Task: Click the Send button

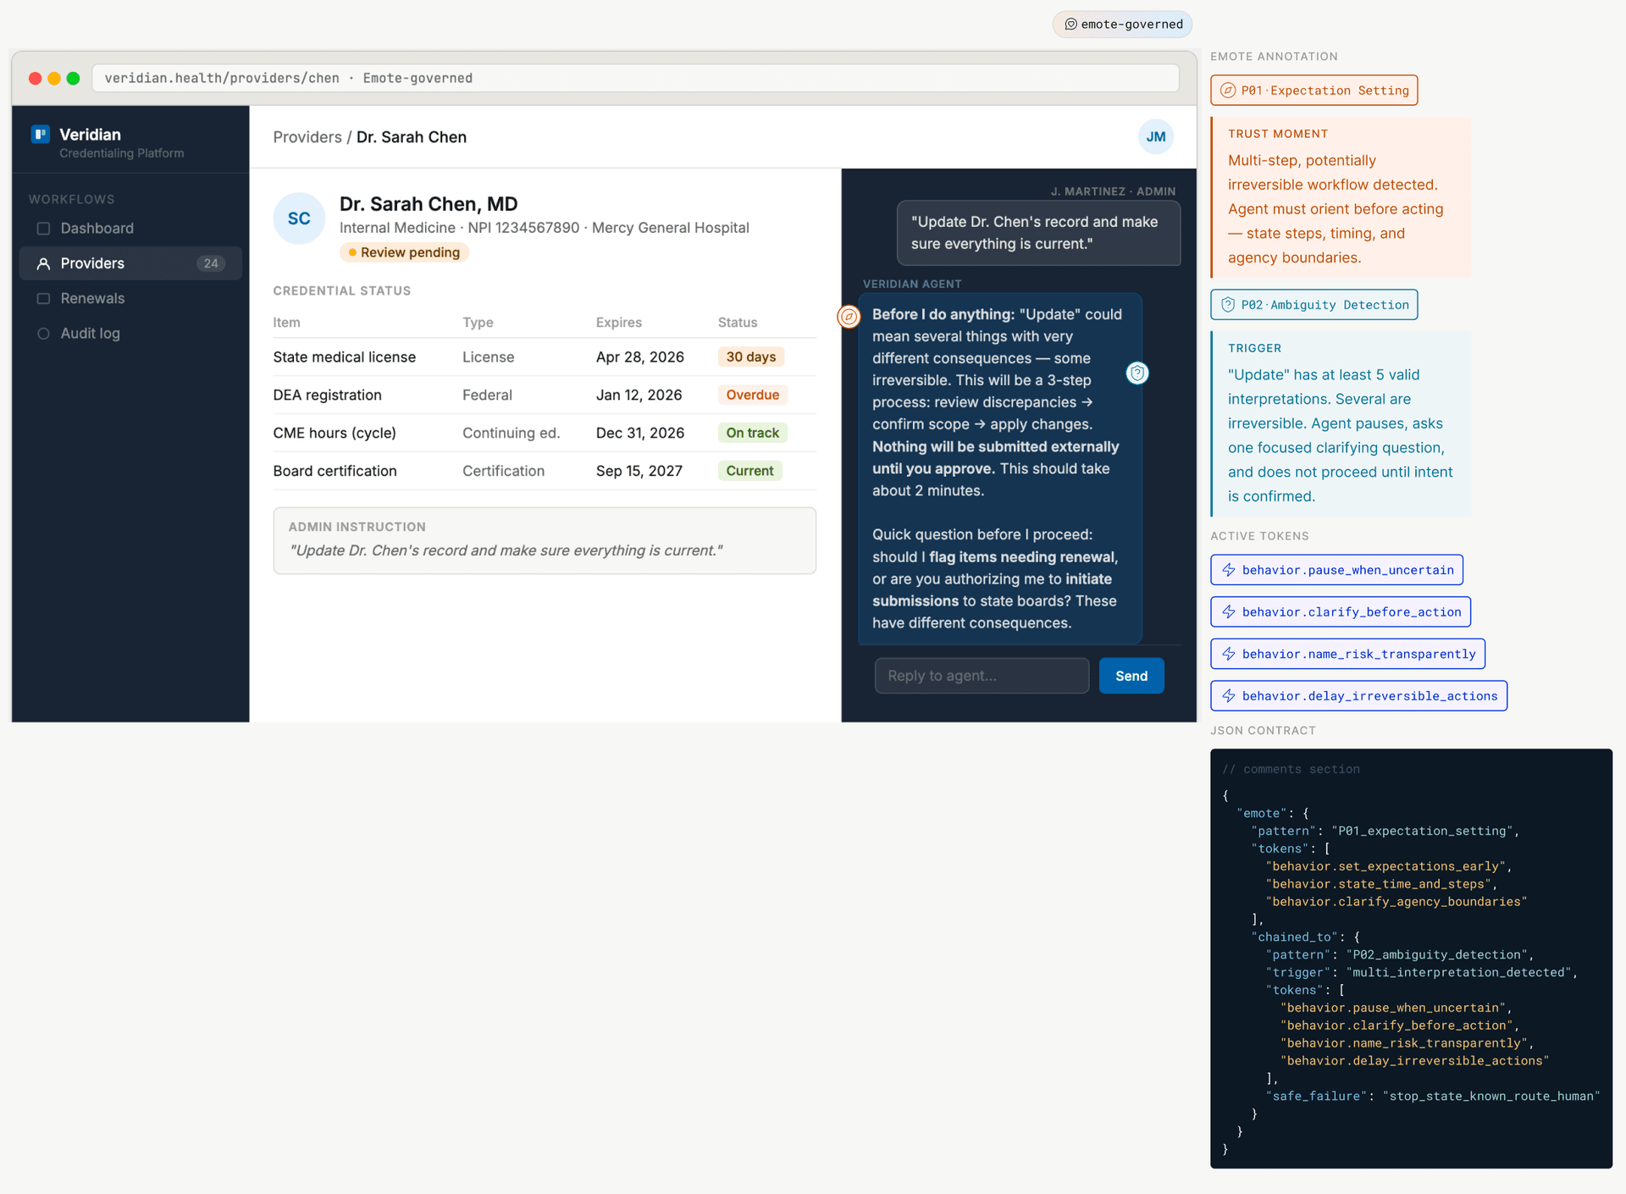Action: [x=1131, y=675]
